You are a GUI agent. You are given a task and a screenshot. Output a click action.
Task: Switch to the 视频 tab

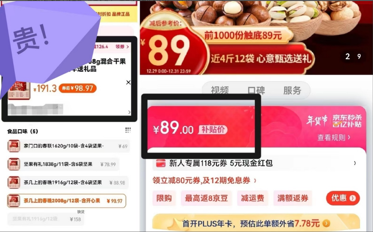(x=220, y=90)
